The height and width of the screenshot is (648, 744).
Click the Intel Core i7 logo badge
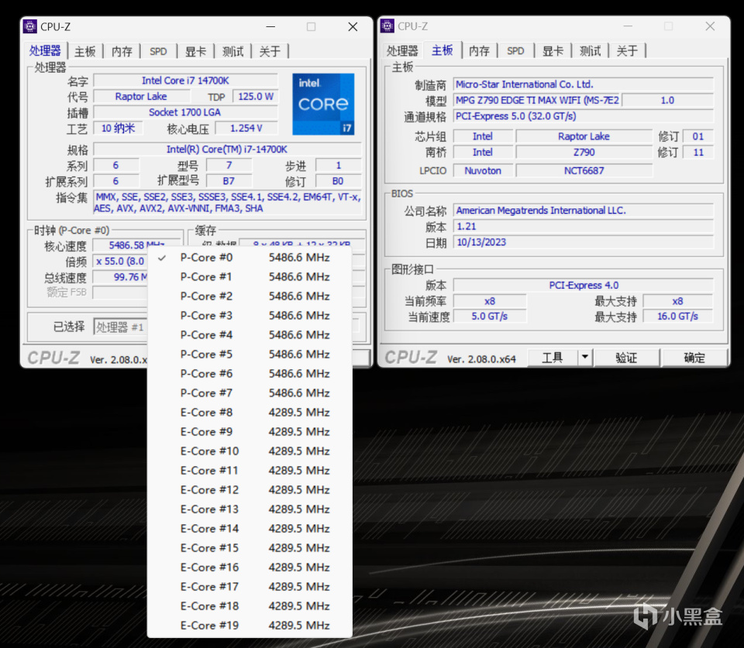pos(323,104)
